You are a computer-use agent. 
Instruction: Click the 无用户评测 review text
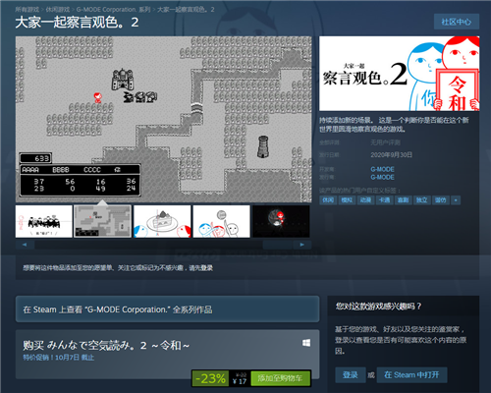(385, 142)
